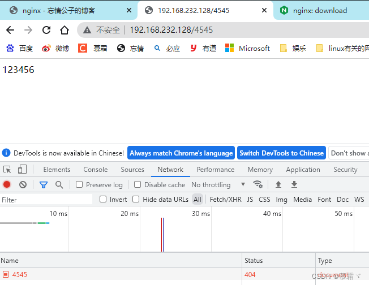This screenshot has height=285, width=369.
Task: Filter requests by Font
Action: pos(324,200)
